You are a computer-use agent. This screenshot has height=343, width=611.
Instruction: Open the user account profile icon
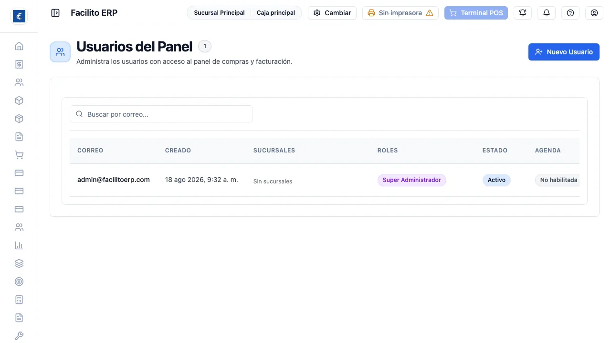[594, 13]
